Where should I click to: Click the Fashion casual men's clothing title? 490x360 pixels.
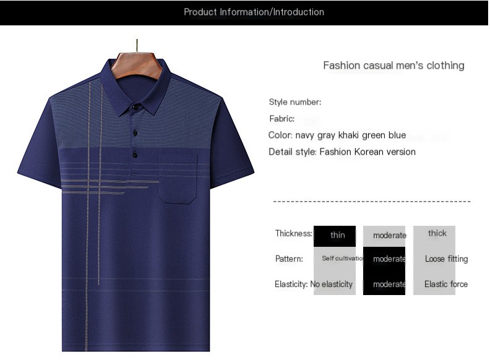point(393,66)
